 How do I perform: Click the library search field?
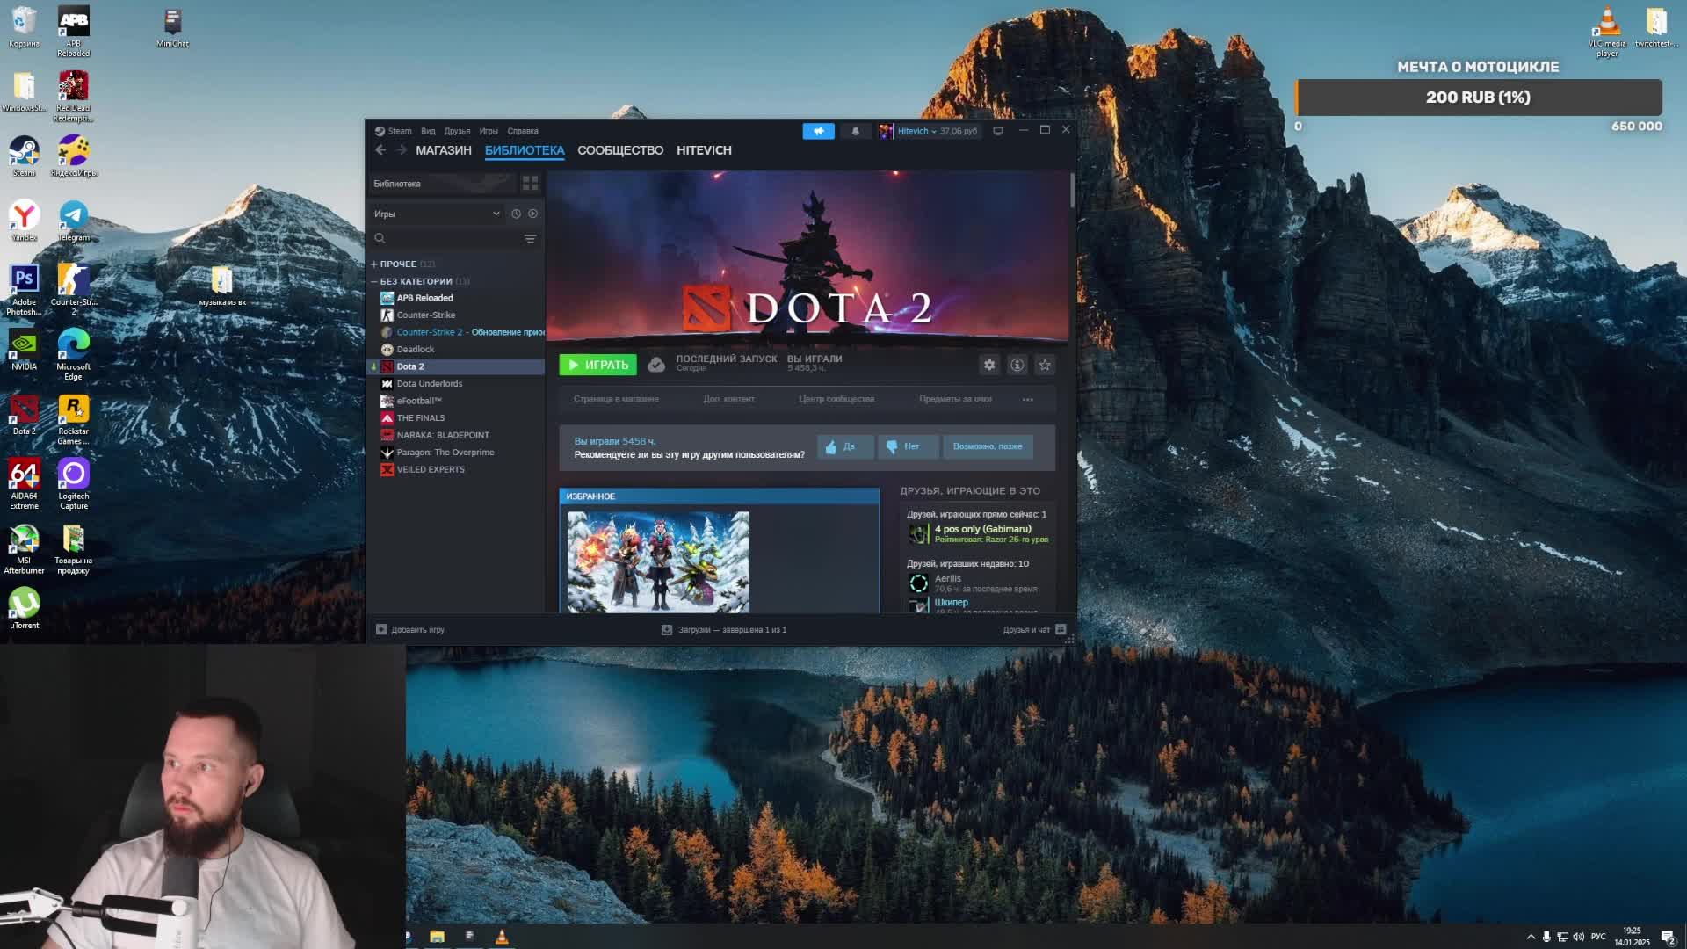448,239
